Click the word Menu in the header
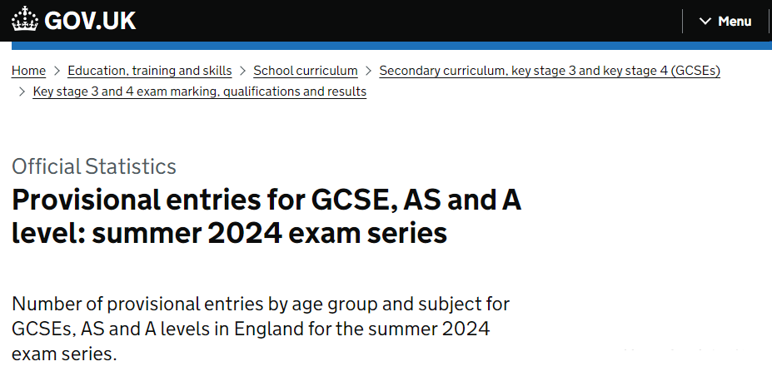The height and width of the screenshot is (391, 772). [x=735, y=21]
